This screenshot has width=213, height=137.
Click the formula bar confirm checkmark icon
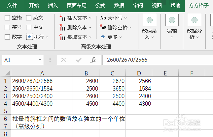coord(79,60)
